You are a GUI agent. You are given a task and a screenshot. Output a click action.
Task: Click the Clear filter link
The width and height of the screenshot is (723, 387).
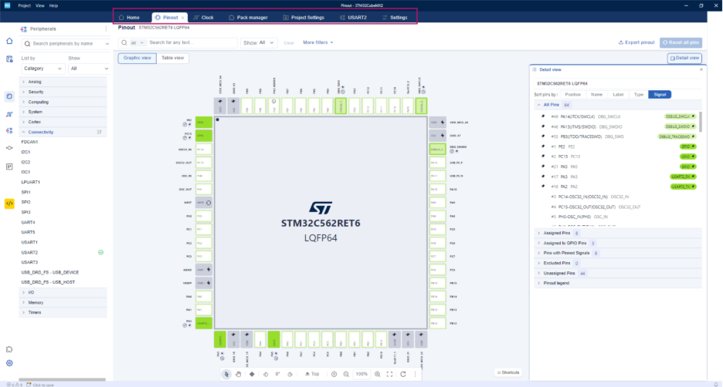pyautogui.click(x=289, y=43)
